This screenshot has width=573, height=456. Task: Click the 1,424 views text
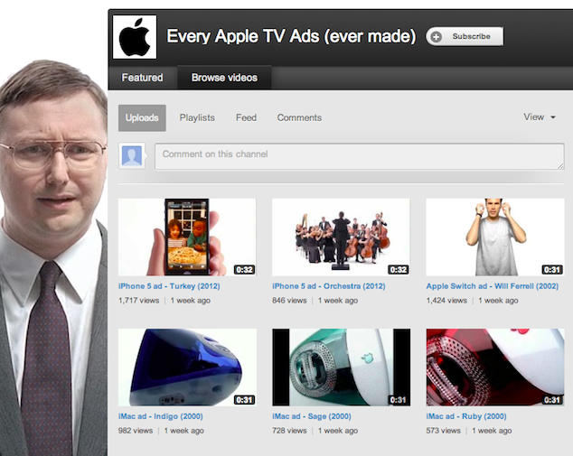[x=446, y=301]
